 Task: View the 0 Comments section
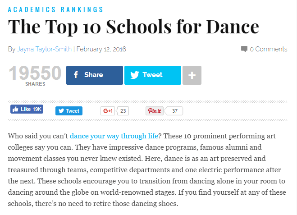pos(269,49)
